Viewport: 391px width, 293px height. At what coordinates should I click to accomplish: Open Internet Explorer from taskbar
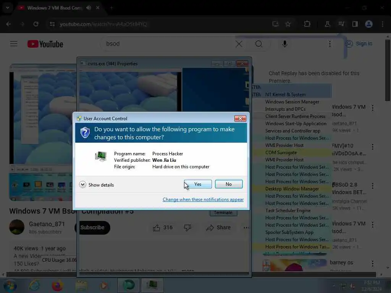pyautogui.click(x=34, y=285)
